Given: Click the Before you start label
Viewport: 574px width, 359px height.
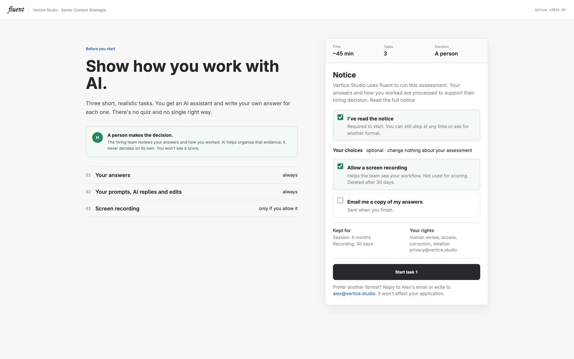Looking at the screenshot, I should (100, 49).
